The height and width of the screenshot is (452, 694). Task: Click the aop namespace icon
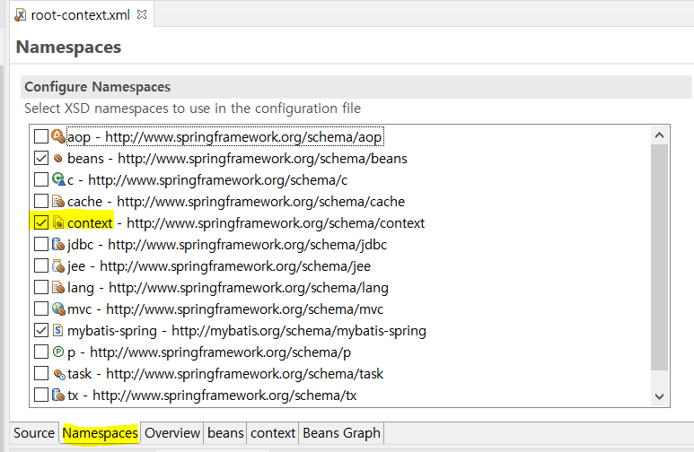tap(58, 136)
